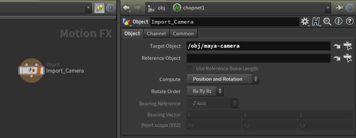Viewport: 356px width, 138px height.
Task: Open help with the question mark icon
Action: point(349,22)
